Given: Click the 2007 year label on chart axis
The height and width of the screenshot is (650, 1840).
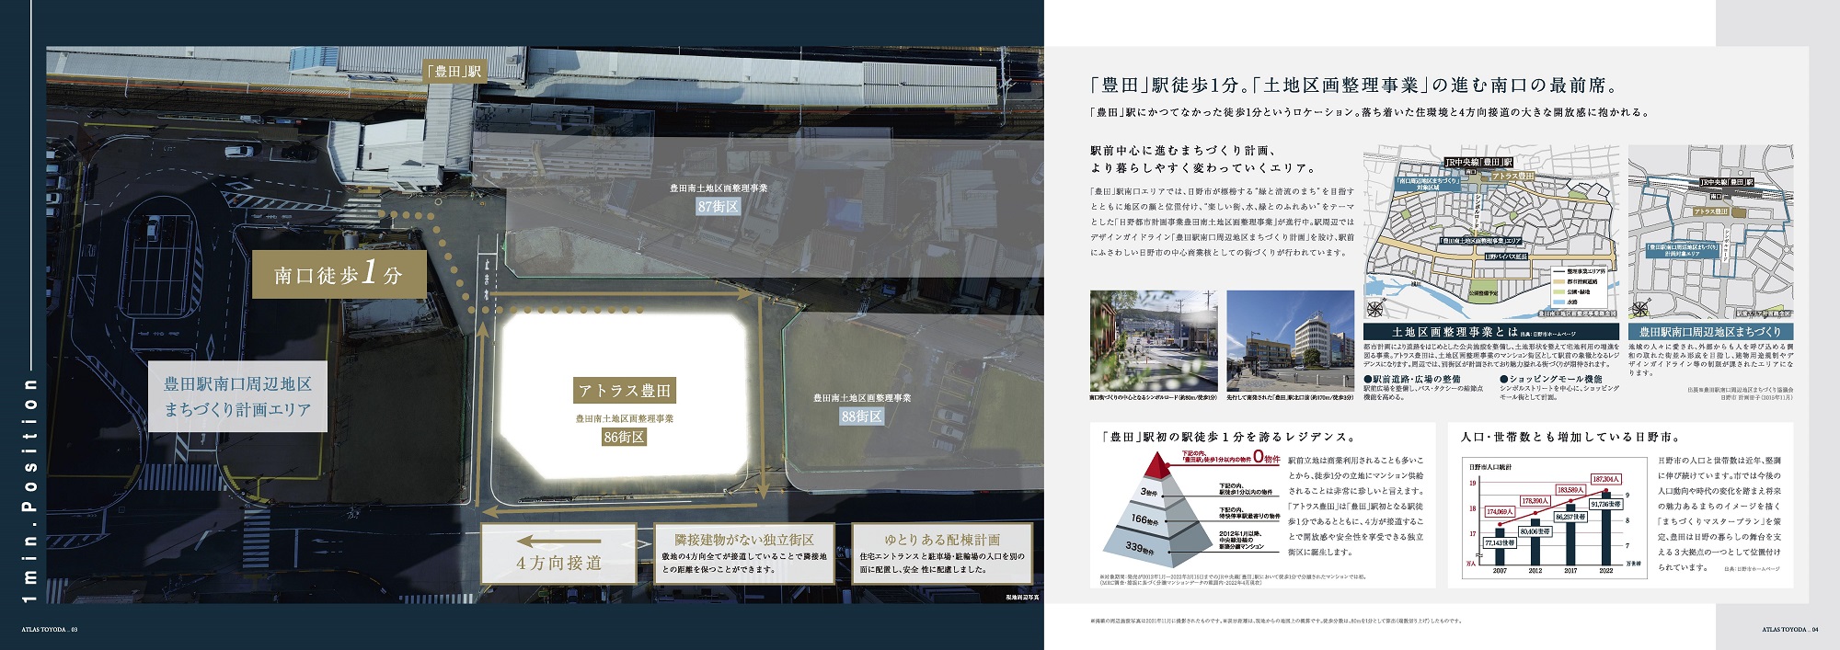Looking at the screenshot, I should pyautogui.click(x=1500, y=570).
